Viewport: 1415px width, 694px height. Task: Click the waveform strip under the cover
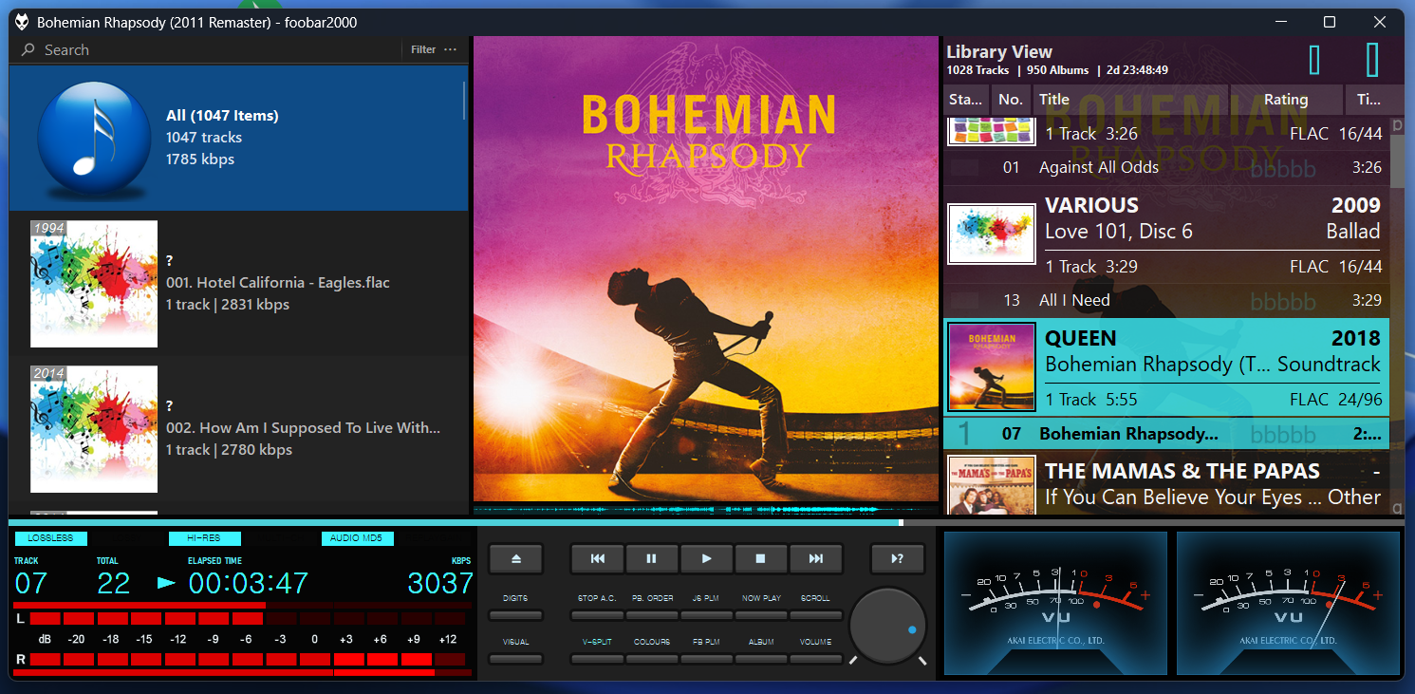coord(706,509)
